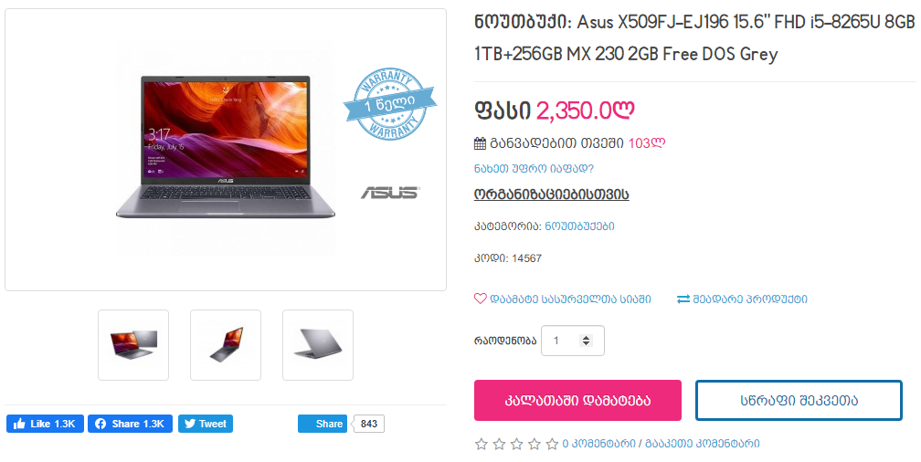Rate product with first star

point(481,444)
